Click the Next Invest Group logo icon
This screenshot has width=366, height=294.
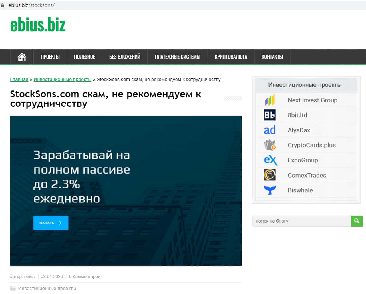(270, 100)
